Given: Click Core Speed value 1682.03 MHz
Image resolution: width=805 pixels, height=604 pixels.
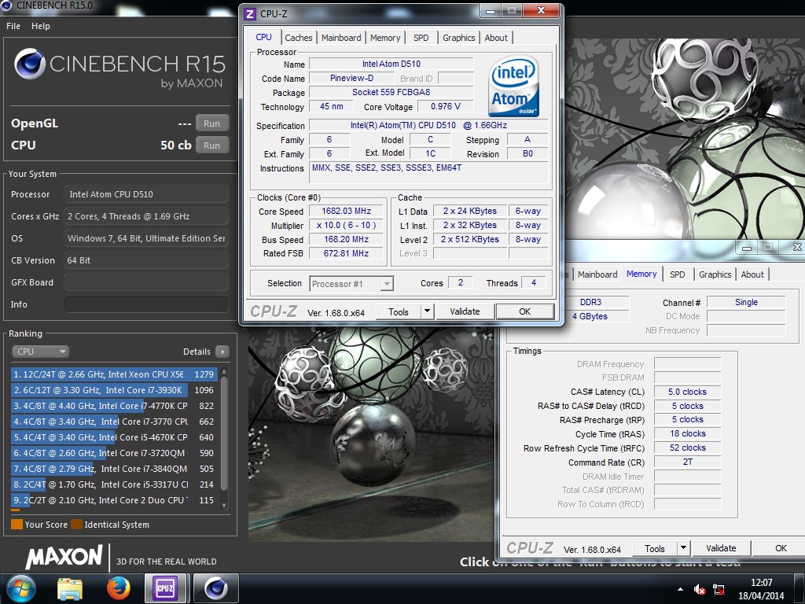Looking at the screenshot, I should click(x=346, y=211).
